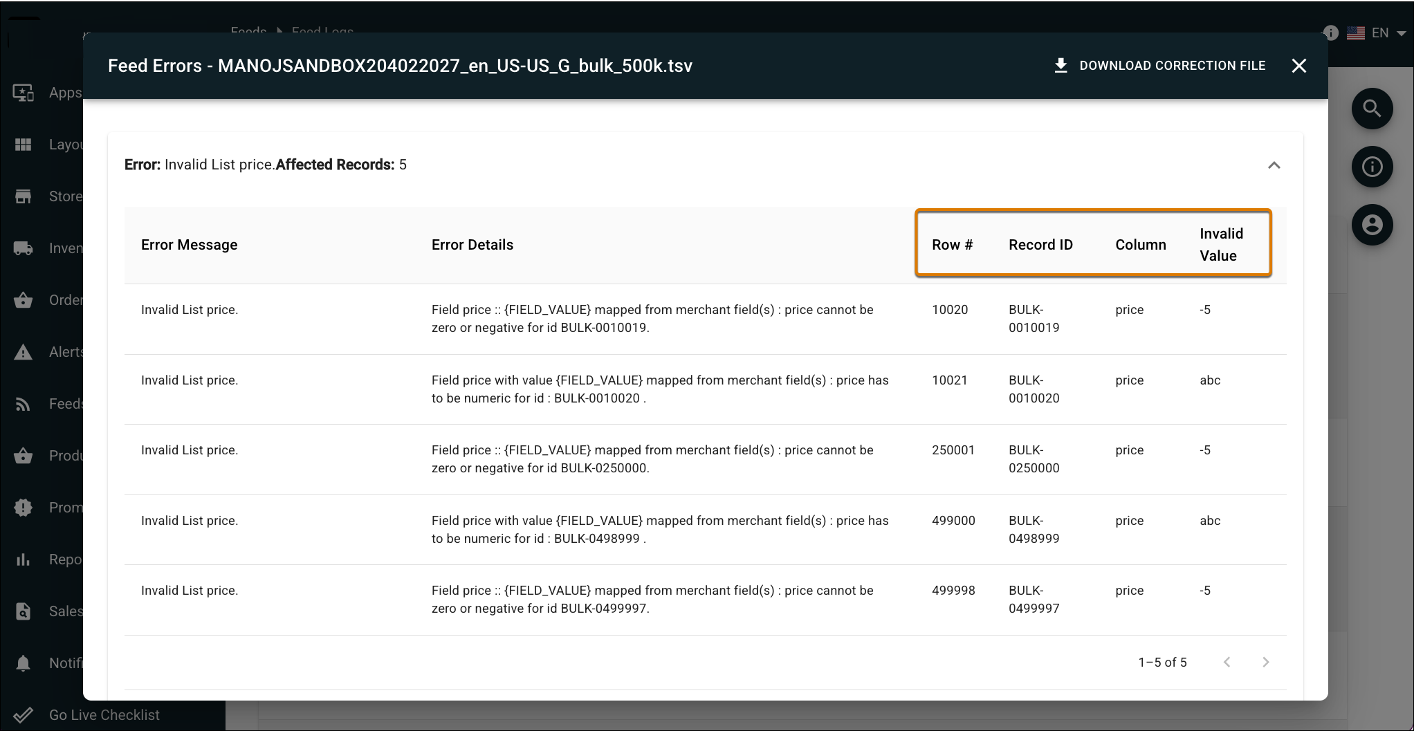Click error details for id BULK-0499997
The image size is (1414, 731).
tap(652, 600)
